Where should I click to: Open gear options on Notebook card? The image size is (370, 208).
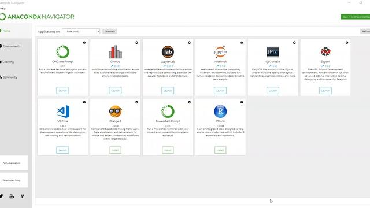(242, 43)
